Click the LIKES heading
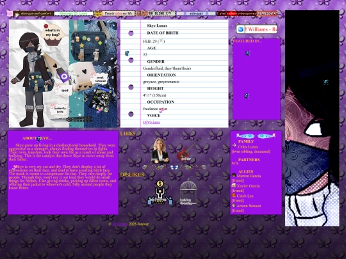The width and height of the screenshot is (346, 259). pyautogui.click(x=128, y=134)
